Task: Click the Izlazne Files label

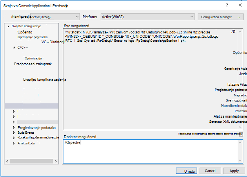Action: point(237,85)
